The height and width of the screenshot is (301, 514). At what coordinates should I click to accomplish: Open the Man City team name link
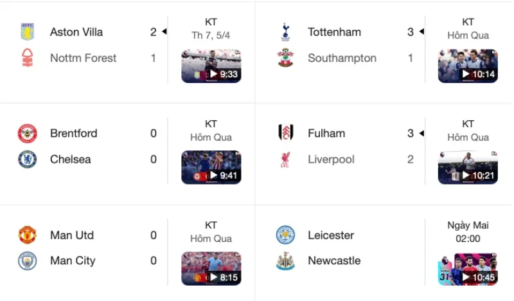[x=73, y=261]
